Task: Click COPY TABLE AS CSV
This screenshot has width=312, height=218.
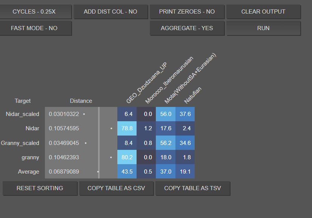Action: pos(117,188)
